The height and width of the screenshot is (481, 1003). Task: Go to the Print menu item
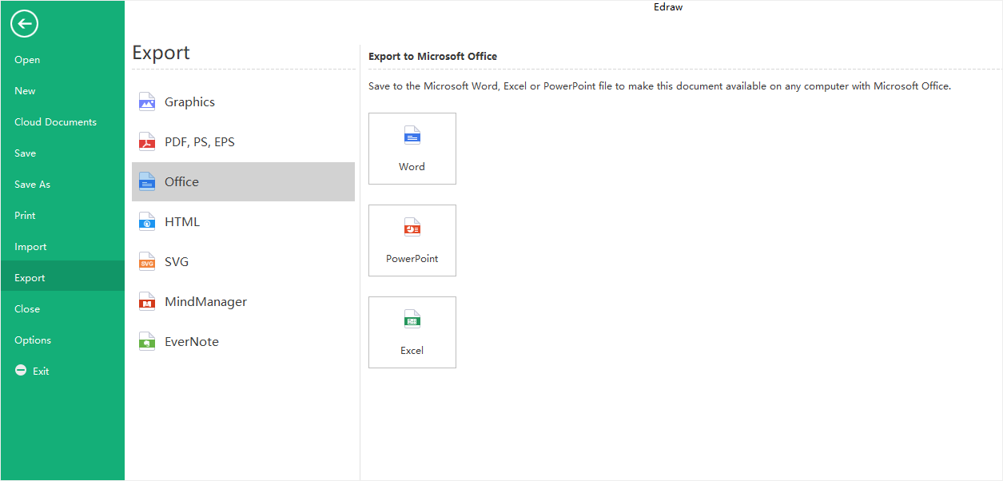pos(25,216)
